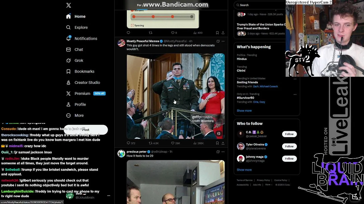The width and height of the screenshot is (364, 204).
Task: Click Show more under Who to follow
Action: point(244,170)
